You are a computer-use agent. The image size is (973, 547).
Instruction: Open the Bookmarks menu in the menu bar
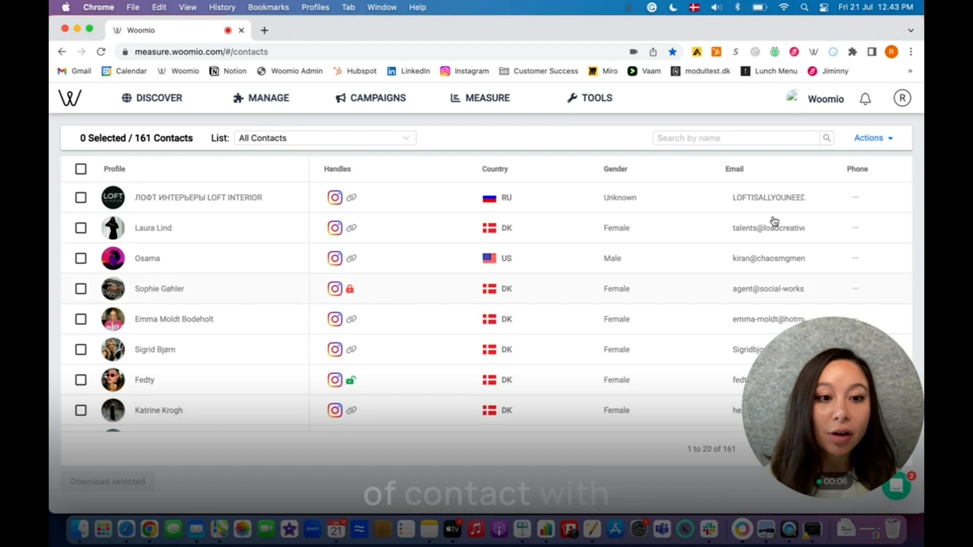pos(268,7)
